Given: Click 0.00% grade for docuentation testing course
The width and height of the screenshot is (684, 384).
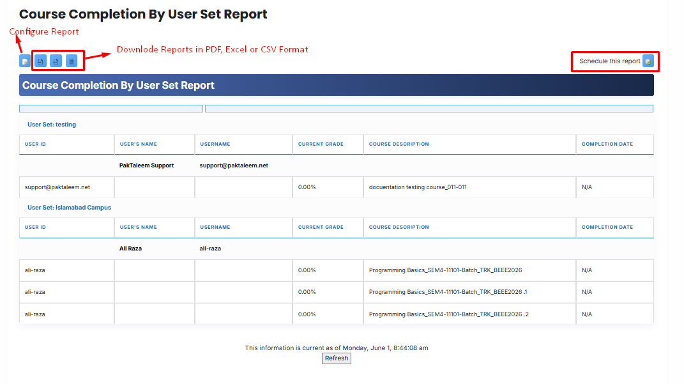Looking at the screenshot, I should tap(307, 187).
